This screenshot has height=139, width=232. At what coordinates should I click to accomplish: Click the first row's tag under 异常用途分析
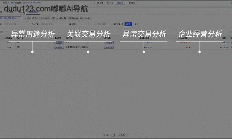coord(59,43)
